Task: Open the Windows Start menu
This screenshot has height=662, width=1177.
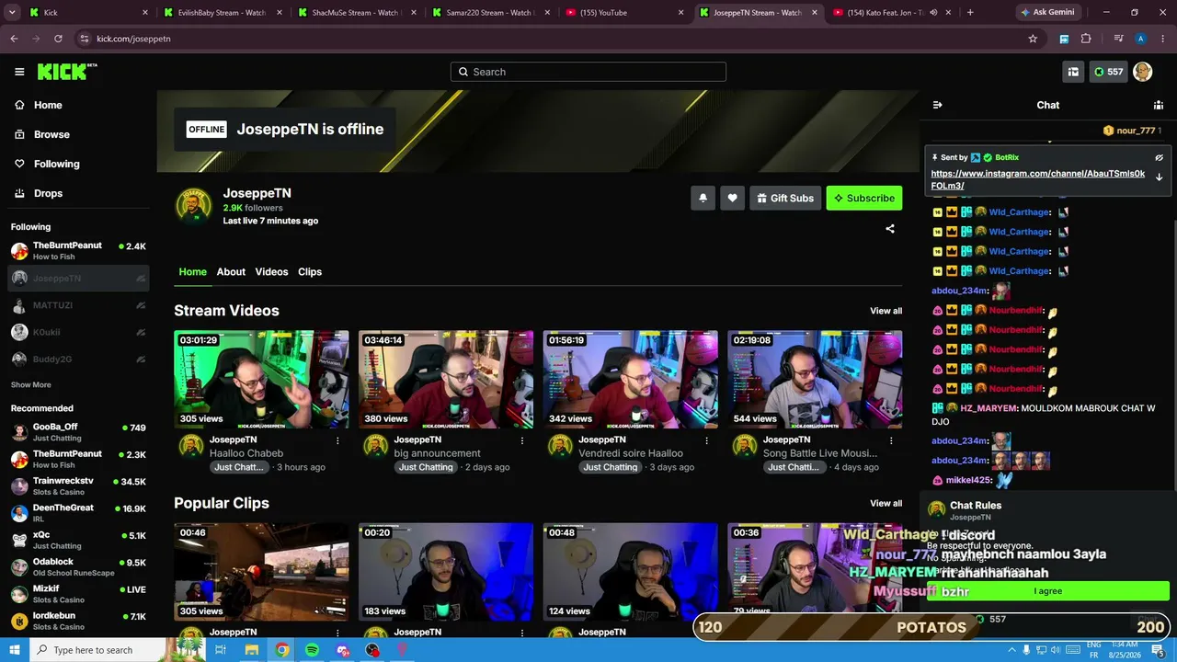Action: pyautogui.click(x=14, y=650)
